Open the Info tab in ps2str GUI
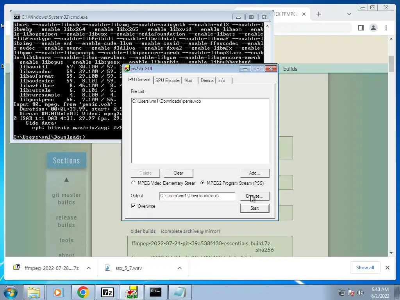 (x=222, y=80)
